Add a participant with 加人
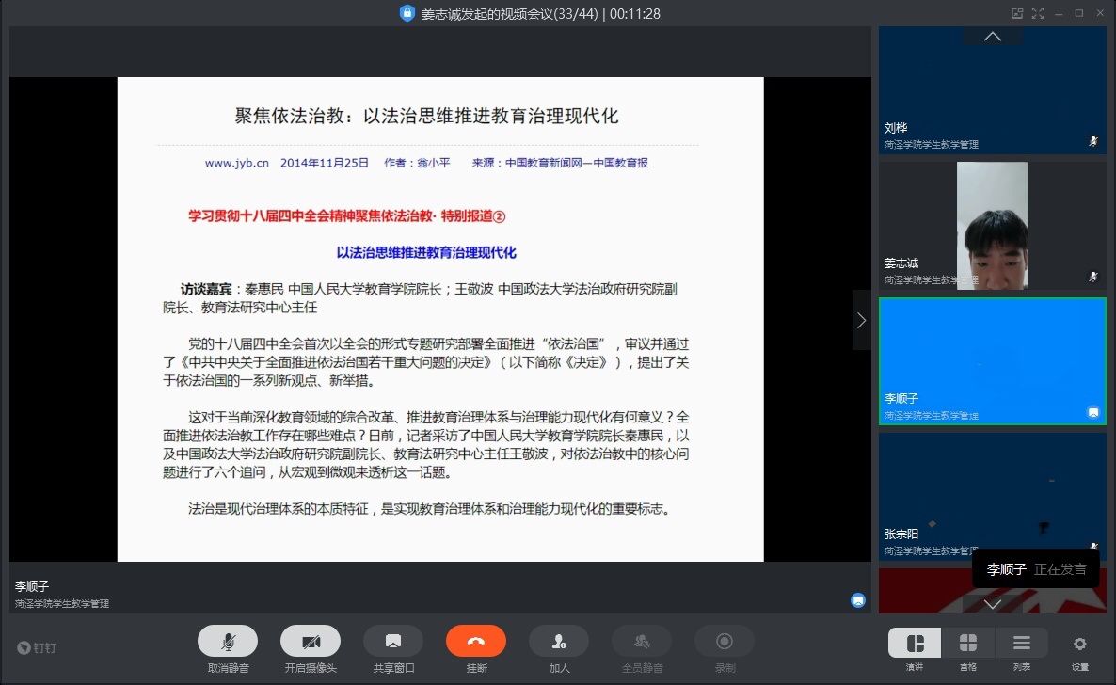 pyautogui.click(x=559, y=642)
